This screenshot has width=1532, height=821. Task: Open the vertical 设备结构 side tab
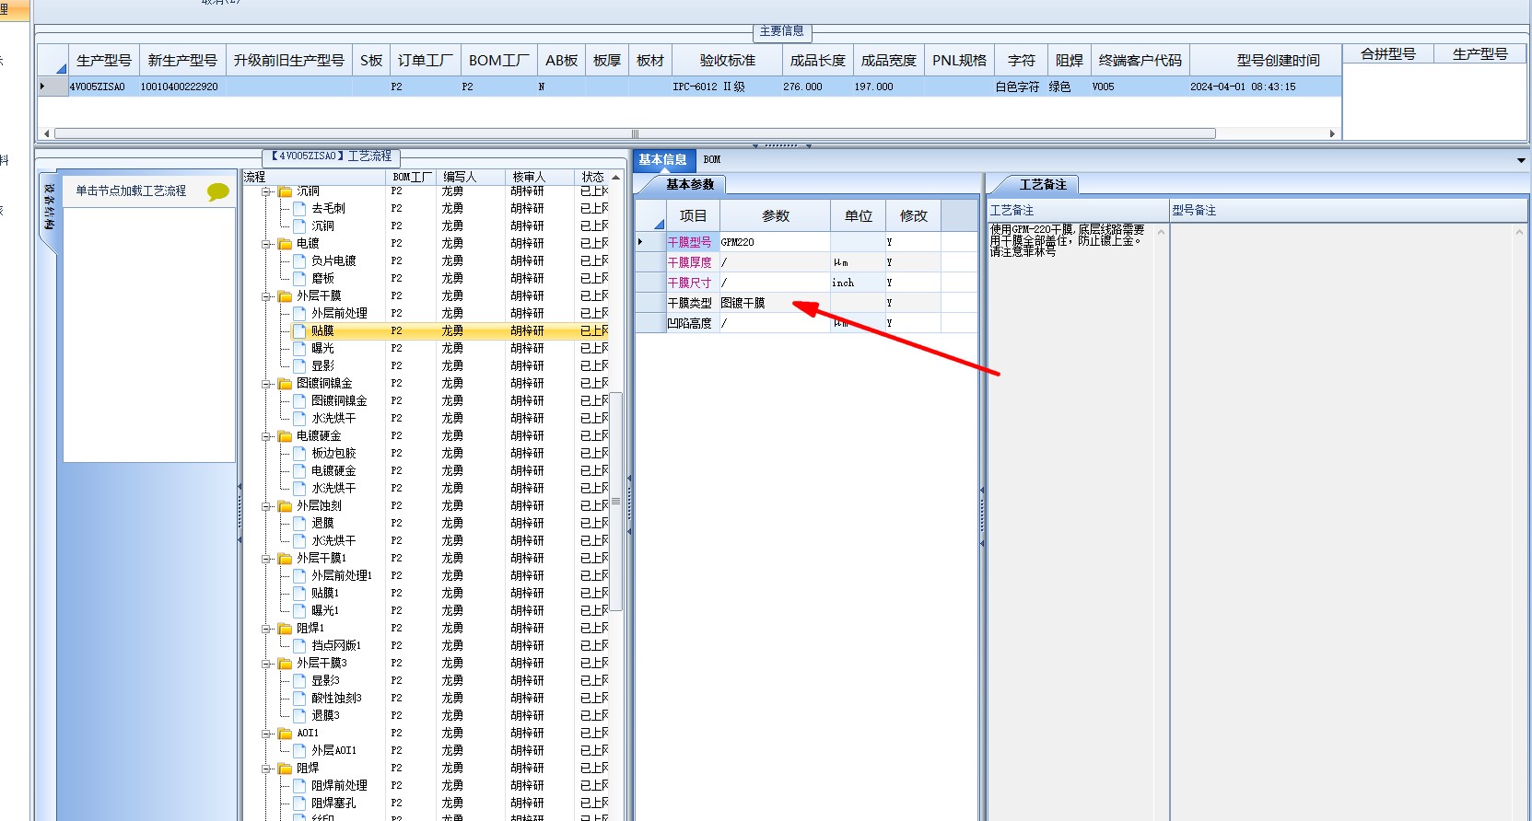[x=49, y=207]
